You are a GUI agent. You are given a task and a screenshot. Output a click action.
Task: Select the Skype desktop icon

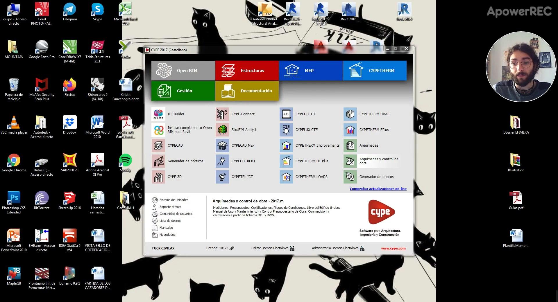(97, 12)
